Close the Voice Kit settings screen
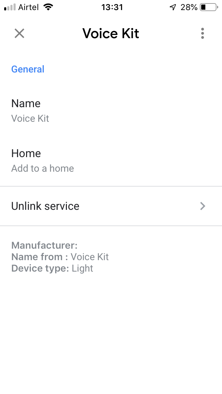The image size is (222, 394). [19, 33]
